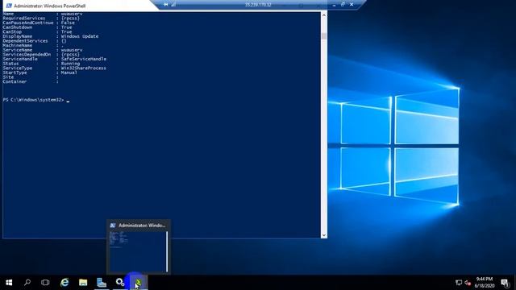
Task: Click the 'DependentServices' property name
Action: coord(25,41)
